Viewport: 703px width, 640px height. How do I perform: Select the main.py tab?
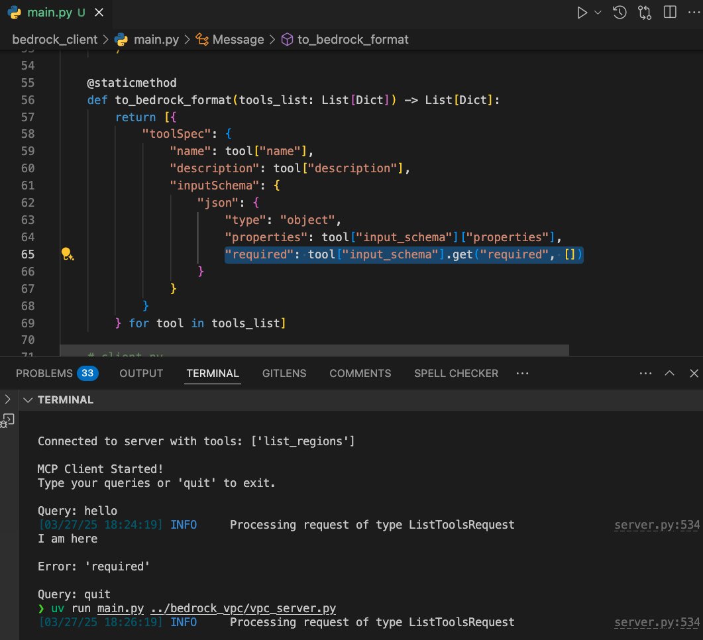(56, 13)
